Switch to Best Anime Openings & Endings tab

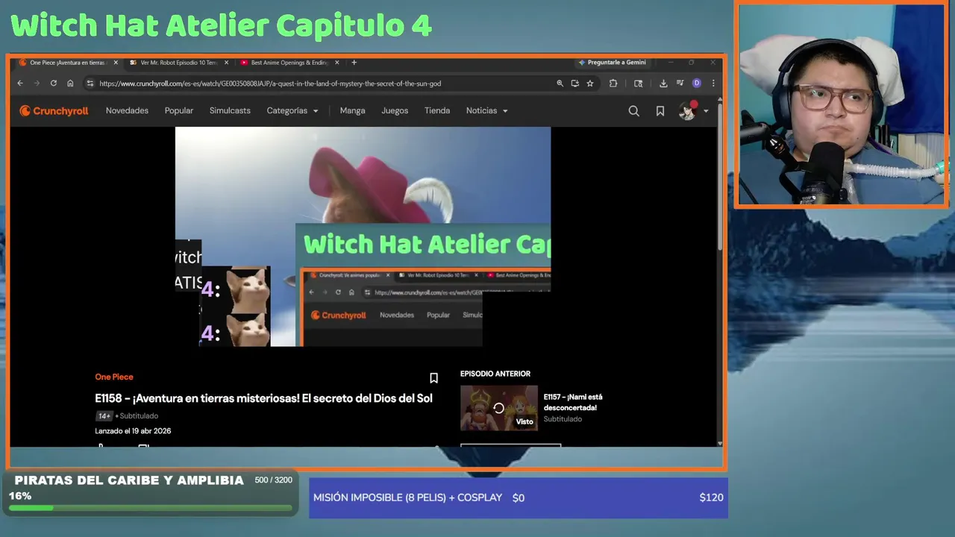pos(289,63)
